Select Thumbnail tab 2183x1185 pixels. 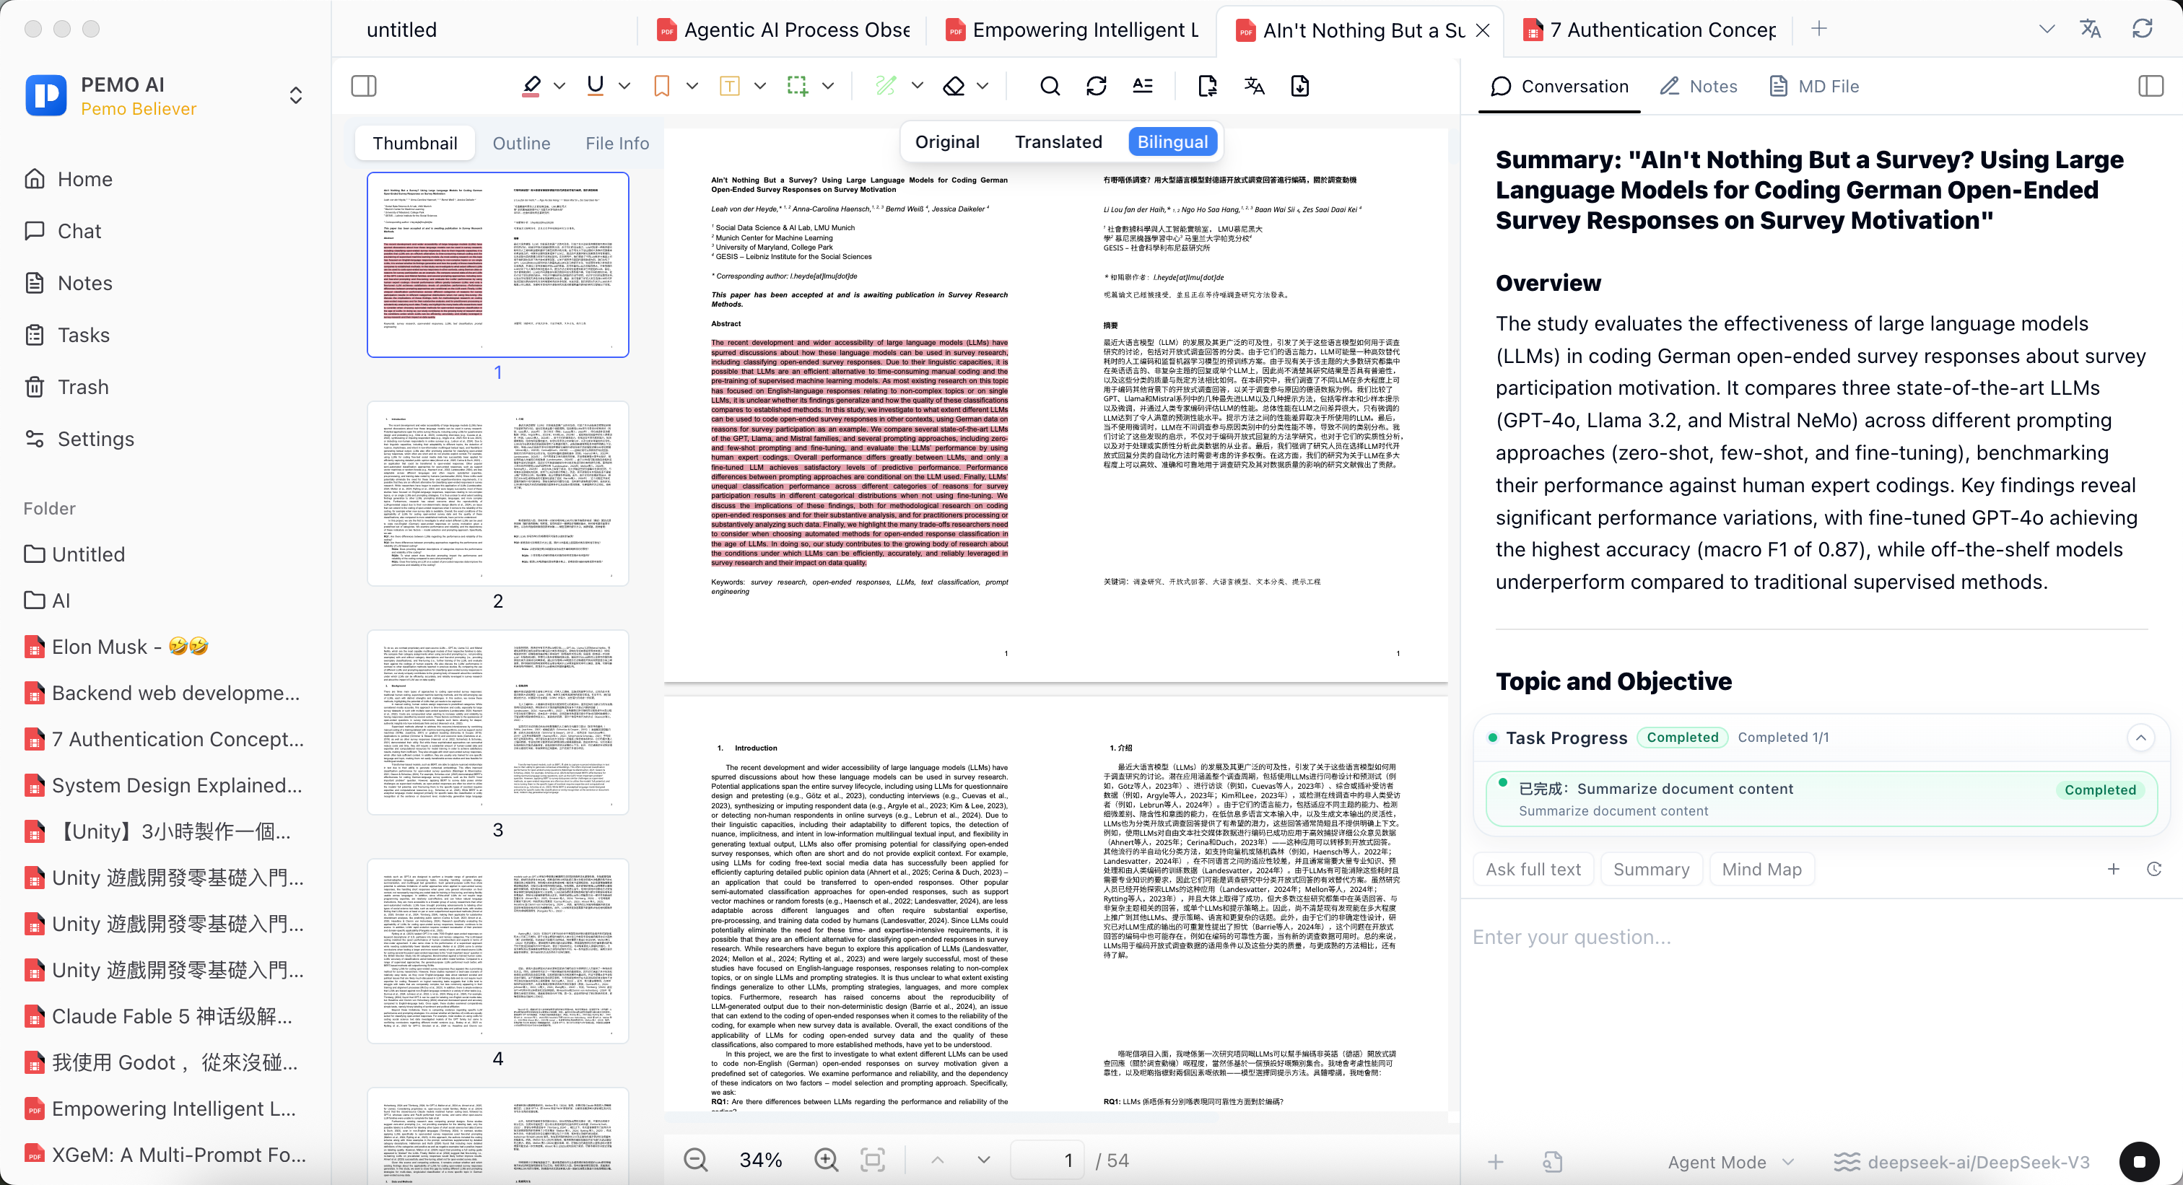click(414, 143)
